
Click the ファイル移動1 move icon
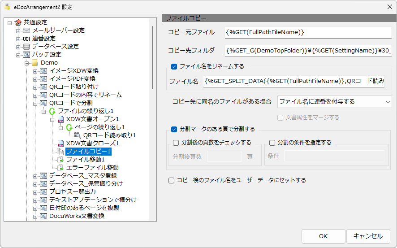pos(60,160)
